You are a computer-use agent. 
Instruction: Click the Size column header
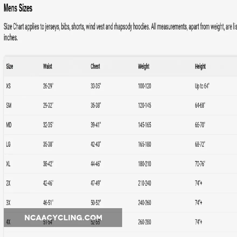click(9, 66)
